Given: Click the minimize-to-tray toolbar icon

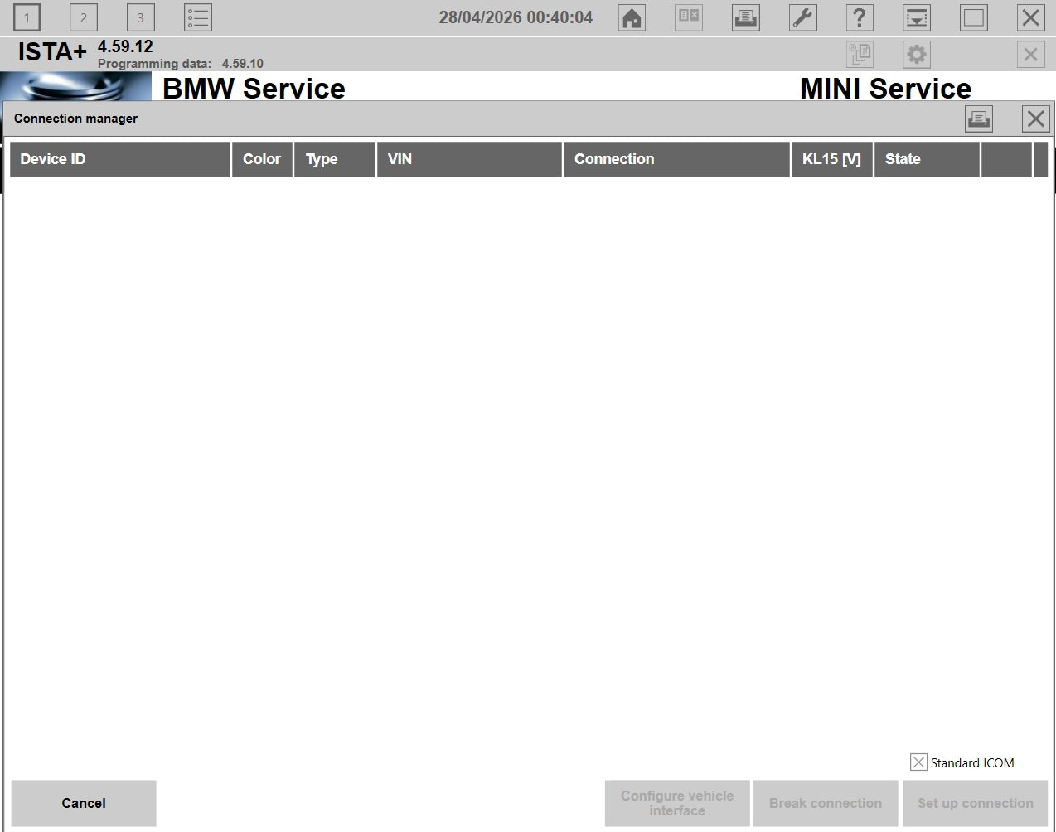Looking at the screenshot, I should [917, 17].
